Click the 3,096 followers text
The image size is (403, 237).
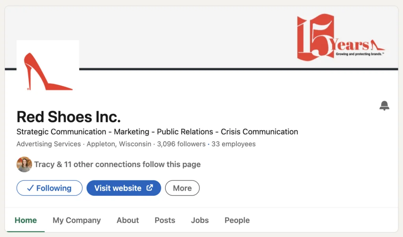click(x=181, y=144)
